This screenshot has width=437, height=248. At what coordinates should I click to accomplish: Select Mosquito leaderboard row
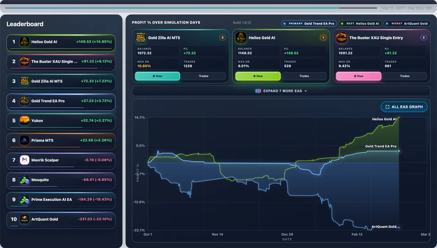click(x=61, y=181)
